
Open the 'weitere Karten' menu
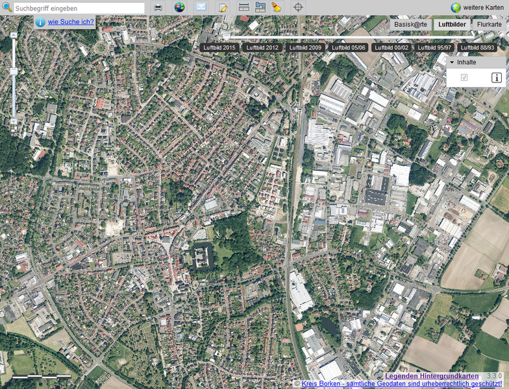pyautogui.click(x=483, y=8)
